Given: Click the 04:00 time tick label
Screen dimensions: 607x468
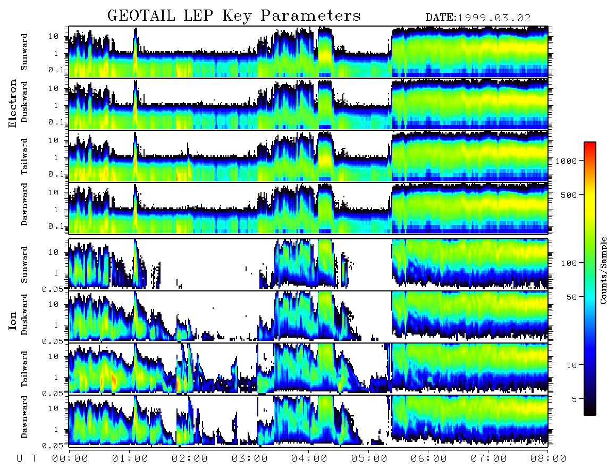Looking at the screenshot, I should point(309,458).
